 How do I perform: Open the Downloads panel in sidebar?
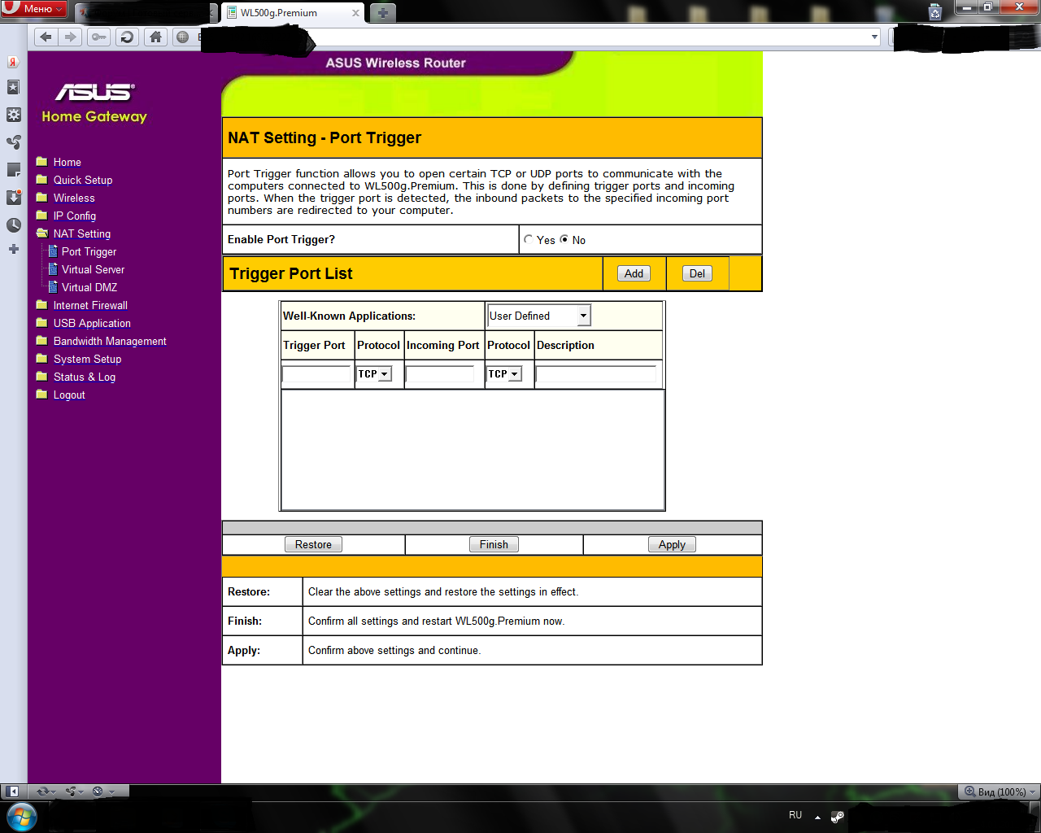13,198
